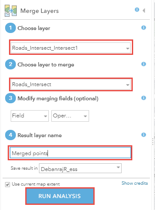Click the Merge Layers tool icon
The width and height of the screenshot is (155, 210).
(11, 11)
